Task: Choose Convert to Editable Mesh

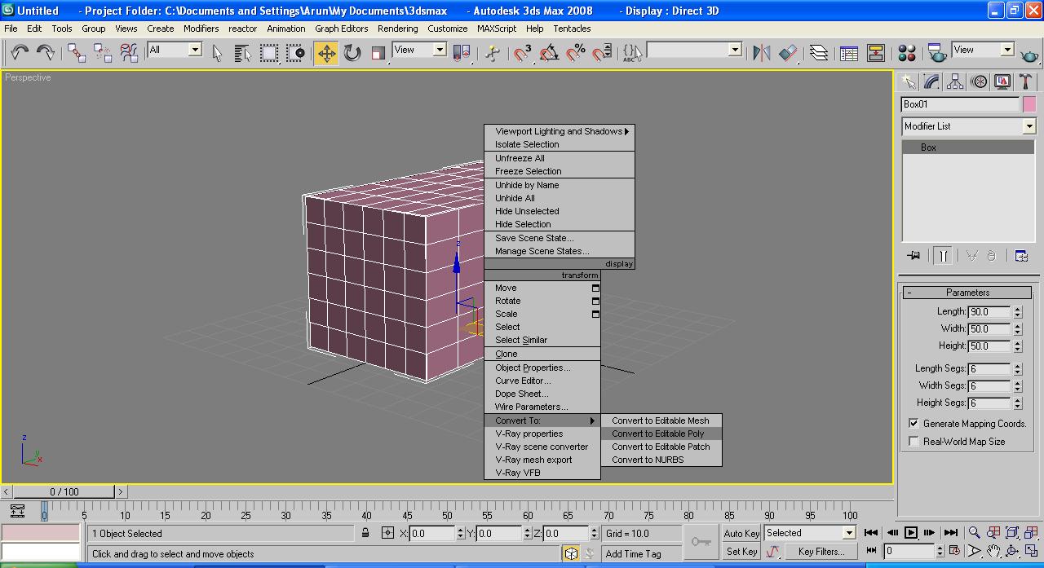Action: [661, 420]
